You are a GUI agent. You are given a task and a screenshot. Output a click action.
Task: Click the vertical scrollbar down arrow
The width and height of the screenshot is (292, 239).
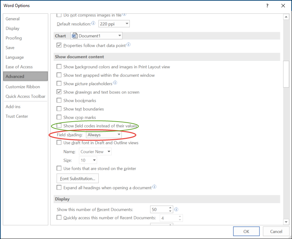tap(286, 221)
